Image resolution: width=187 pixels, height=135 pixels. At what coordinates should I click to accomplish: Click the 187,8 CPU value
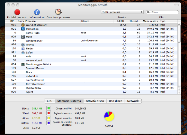coord(123,25)
